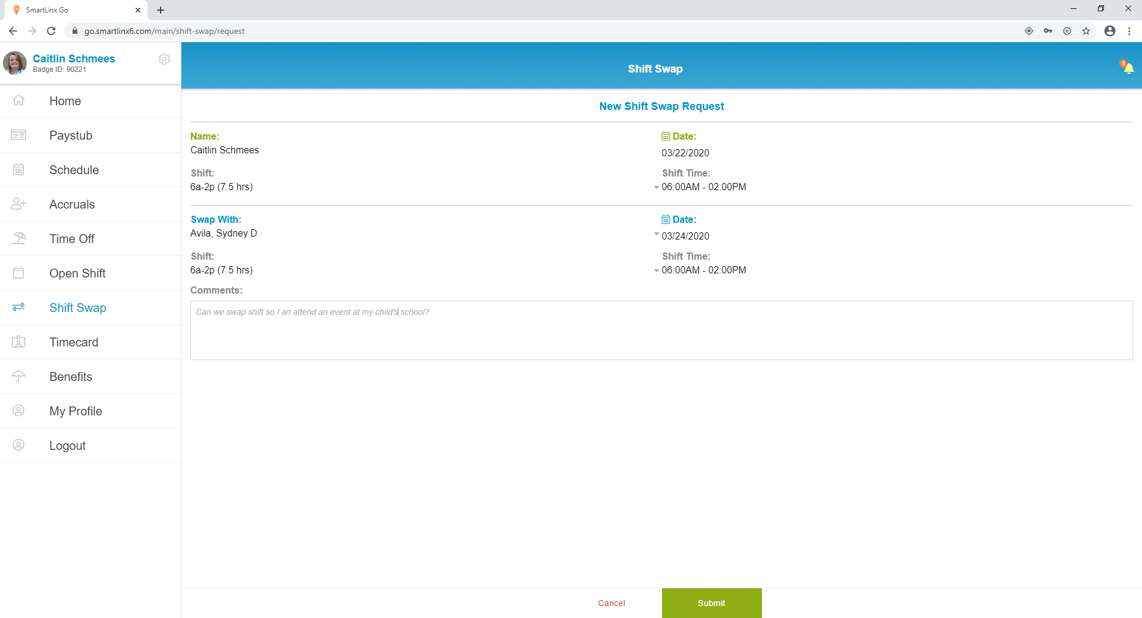Open the notification bell with alerts
Screen dimensions: 1142x618
(x=1127, y=67)
